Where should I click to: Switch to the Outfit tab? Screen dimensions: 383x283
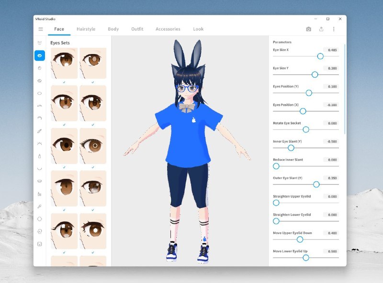click(137, 29)
